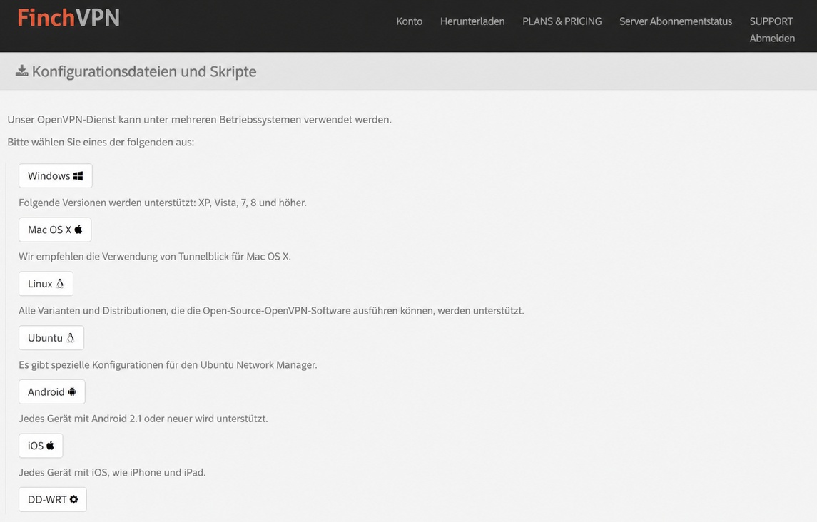Click the Android robot icon
Image resolution: width=817 pixels, height=522 pixels.
tap(72, 391)
